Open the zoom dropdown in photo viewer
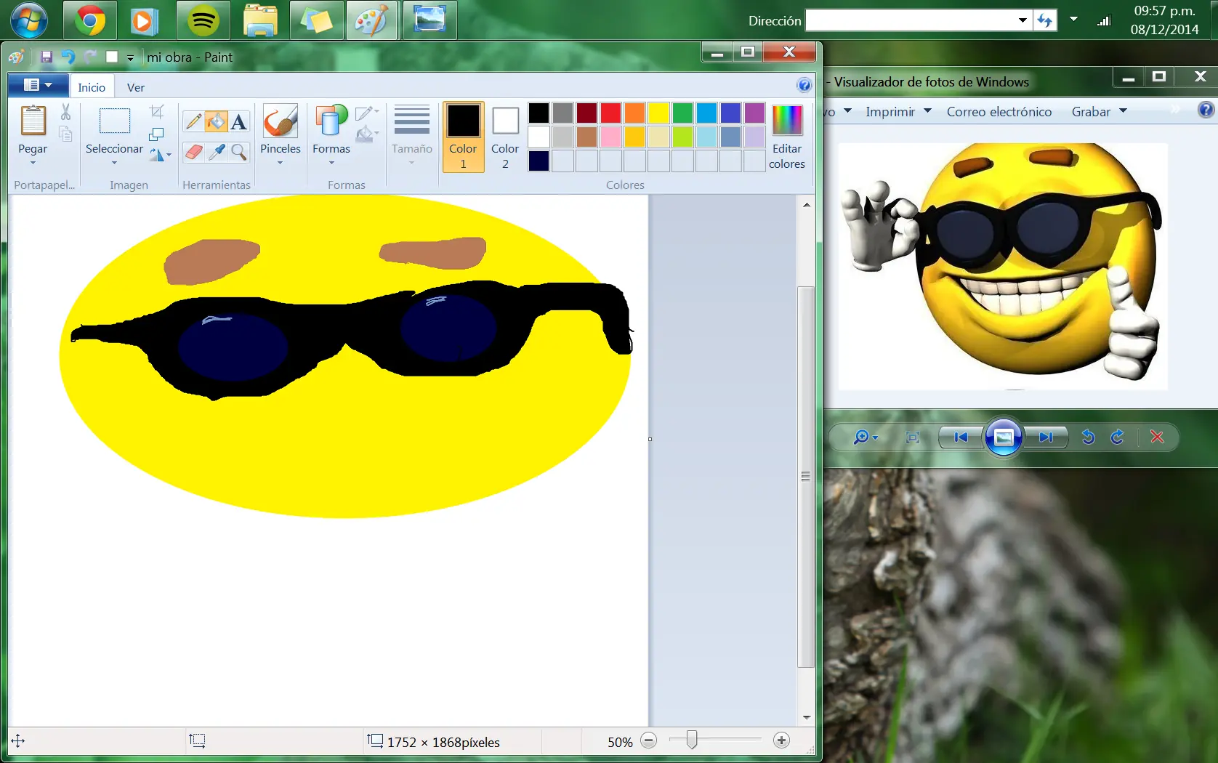The width and height of the screenshot is (1218, 763). click(875, 437)
